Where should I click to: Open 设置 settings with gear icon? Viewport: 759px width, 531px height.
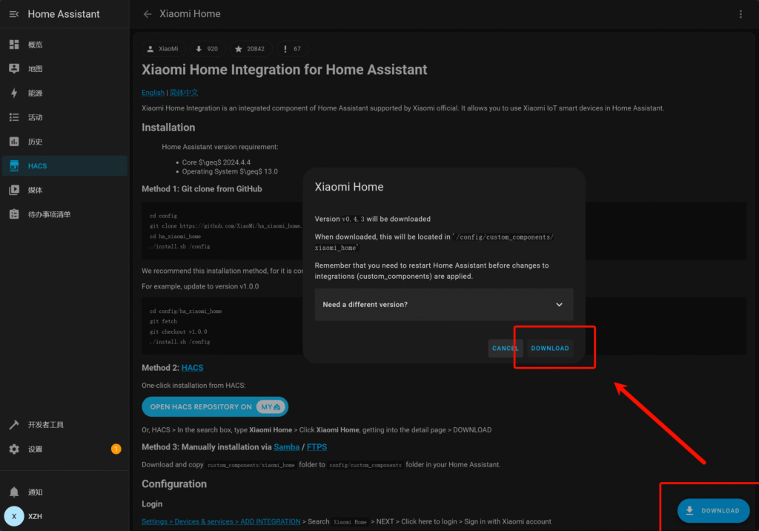pyautogui.click(x=14, y=449)
